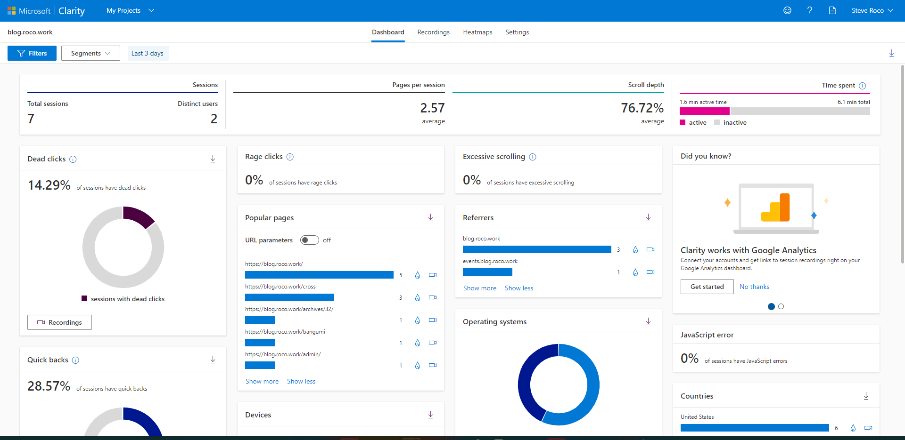Download the Dead clicks card data
Screen dimensions: 905x440
213,159
